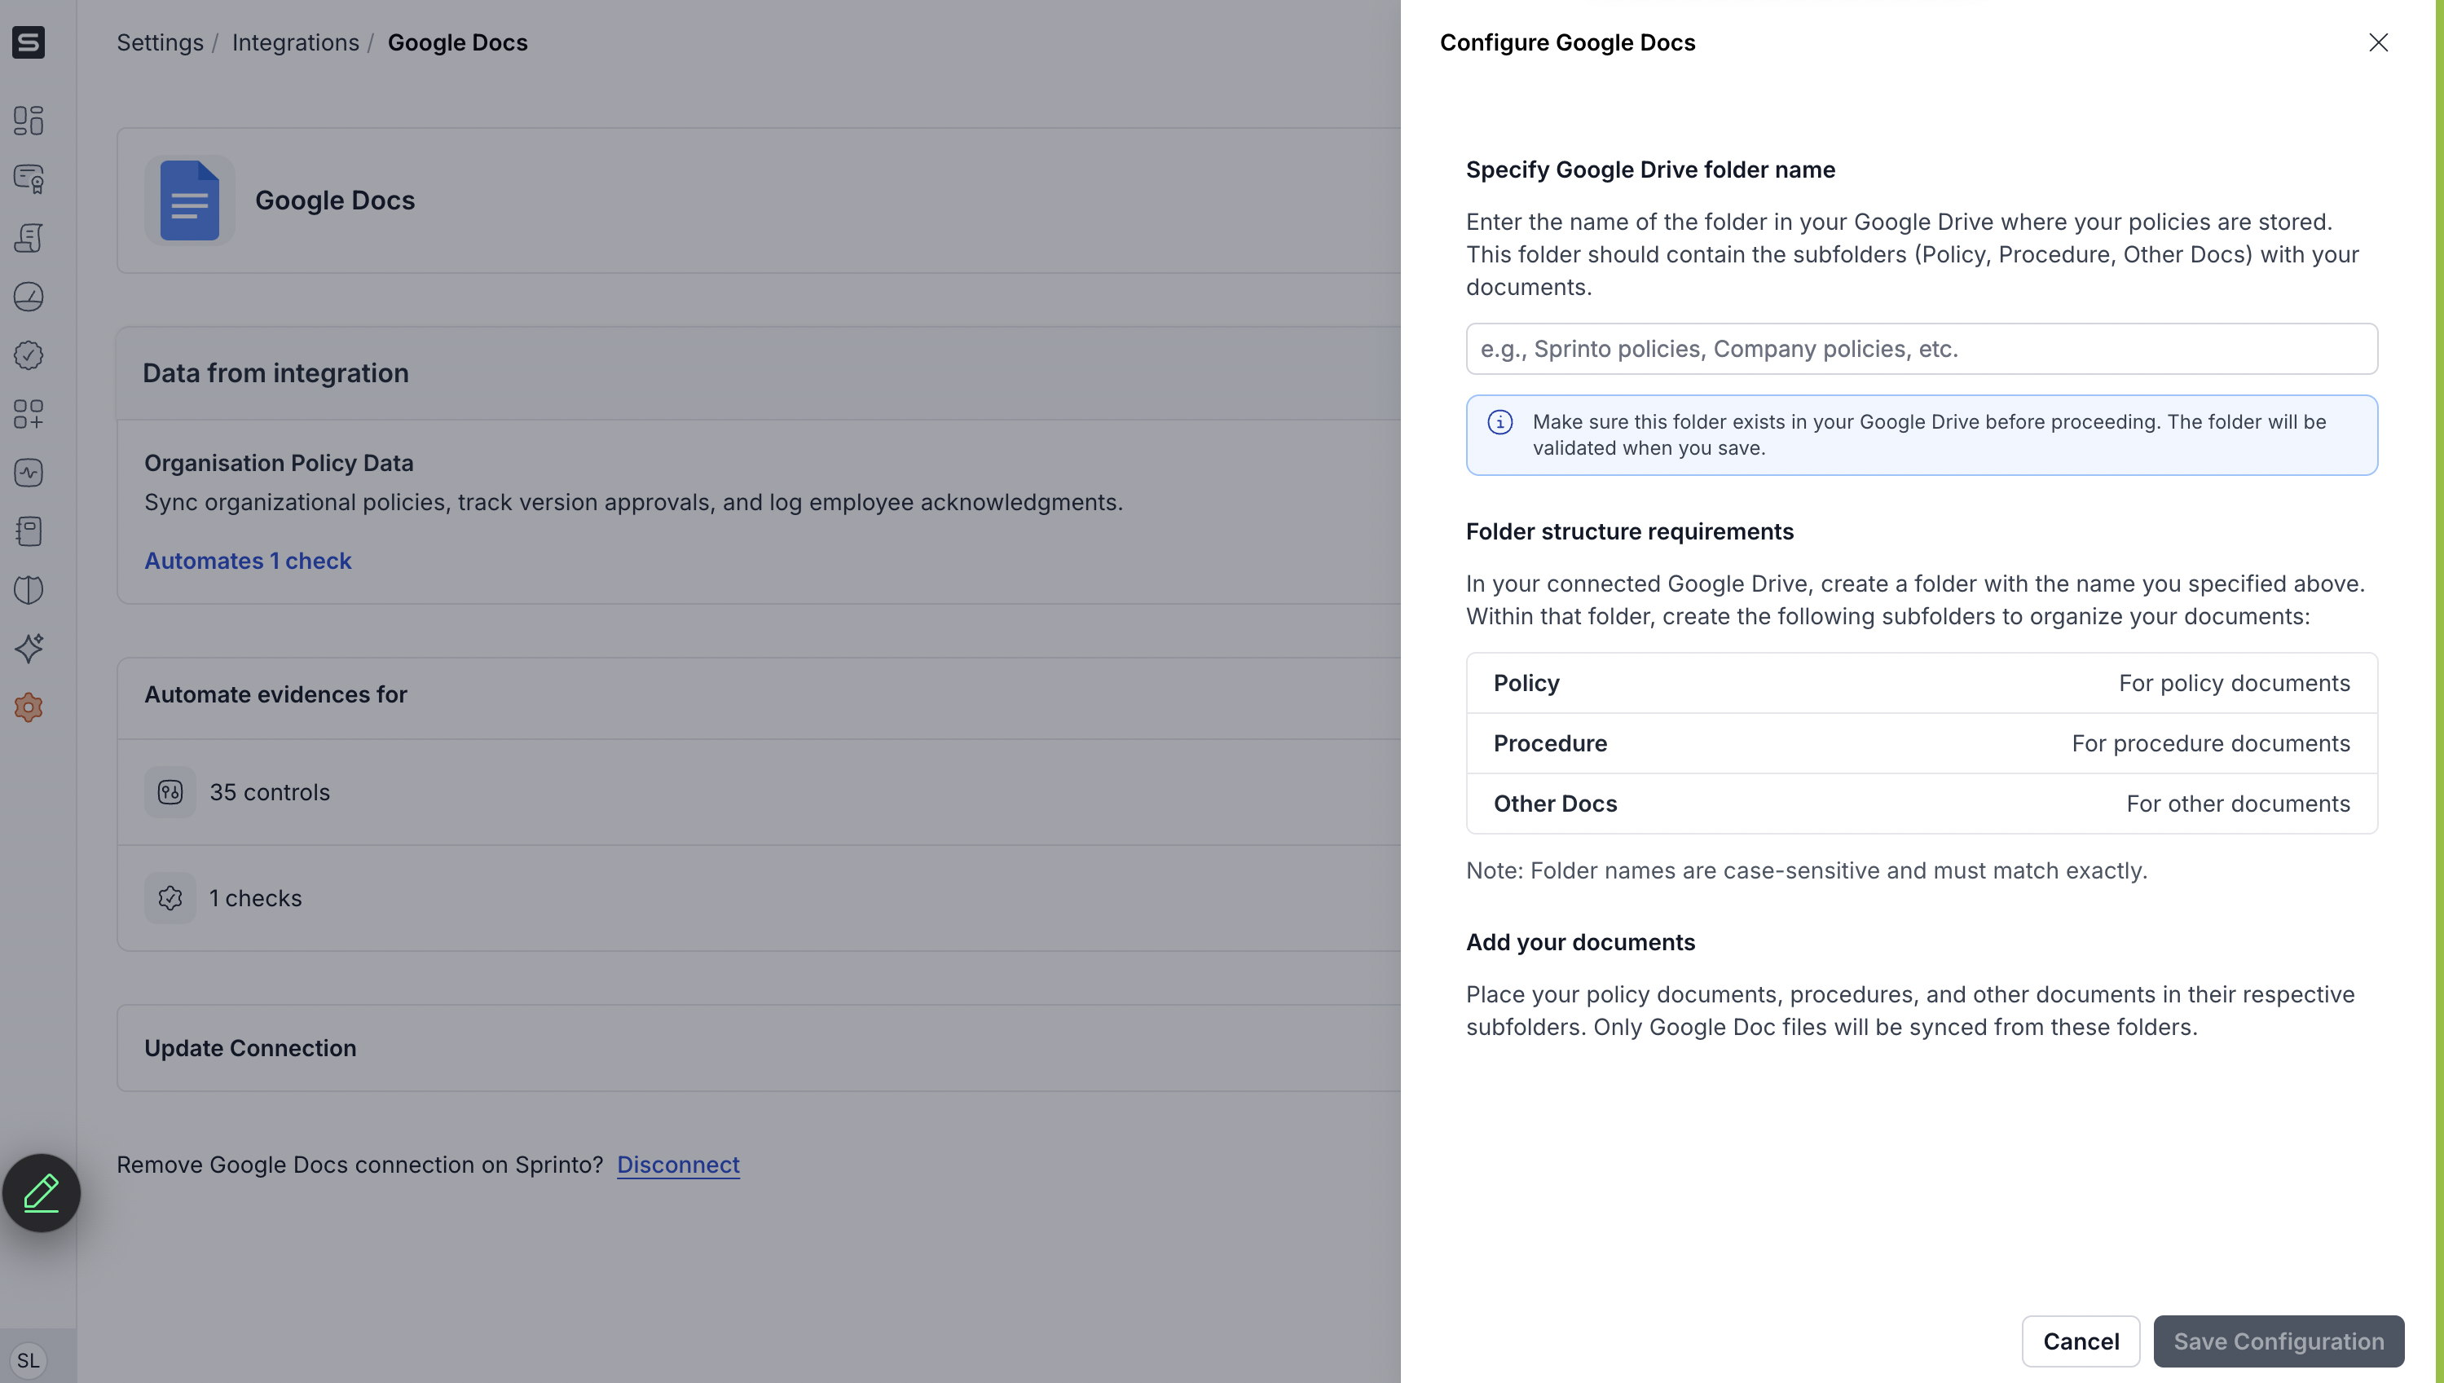Focus the Google Drive folder name field
Screen dimensions: 2444x1383
[1921, 349]
